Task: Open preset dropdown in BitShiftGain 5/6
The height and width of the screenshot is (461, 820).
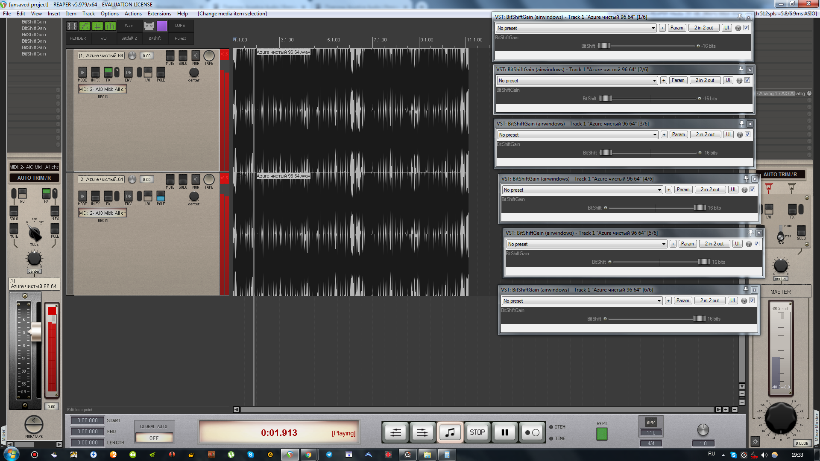Action: (586, 244)
